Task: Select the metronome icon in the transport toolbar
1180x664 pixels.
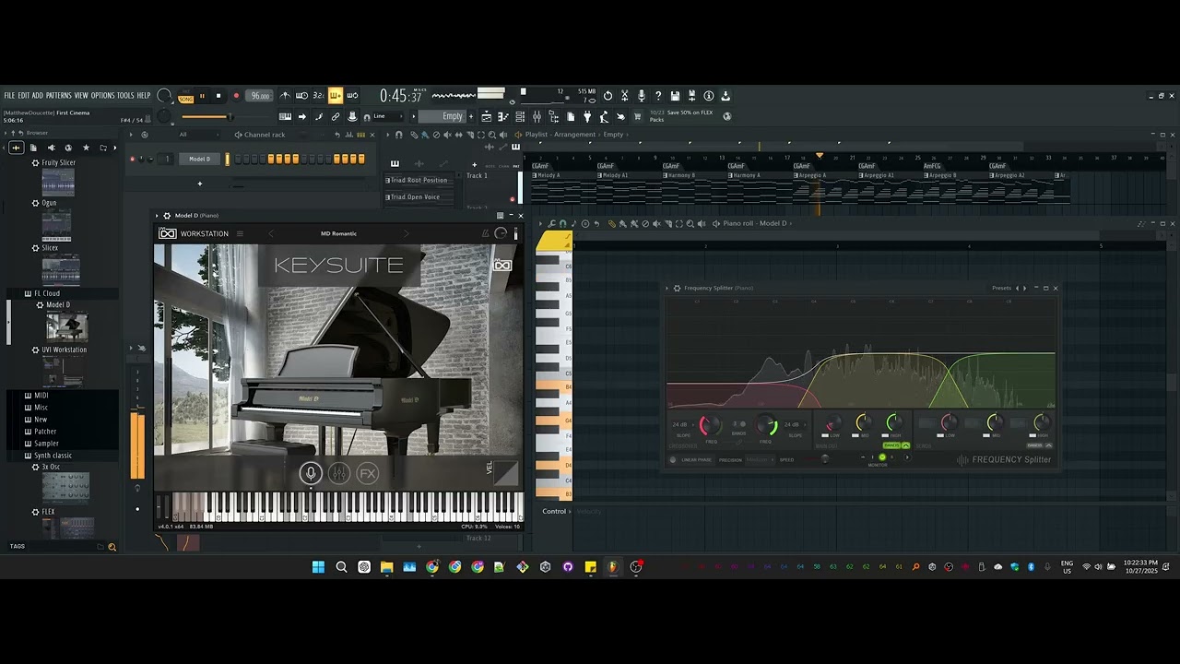Action: pos(285,95)
